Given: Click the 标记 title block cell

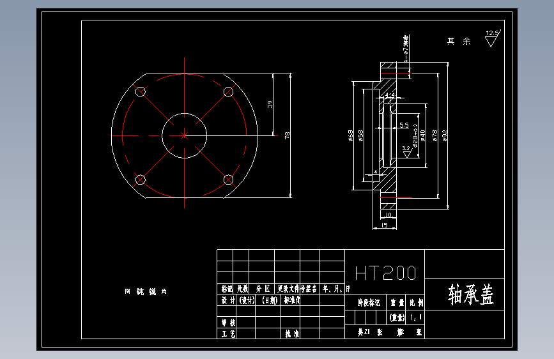Looking at the screenshot, I should pos(226,289).
